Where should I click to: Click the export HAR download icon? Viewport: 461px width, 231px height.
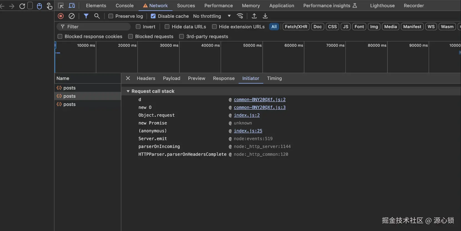click(x=265, y=16)
